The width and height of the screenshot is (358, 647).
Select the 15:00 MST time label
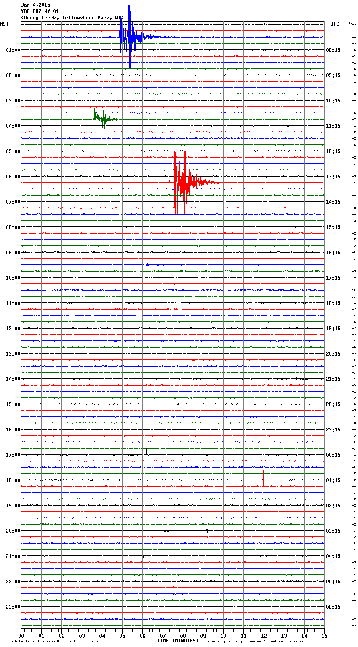13,404
